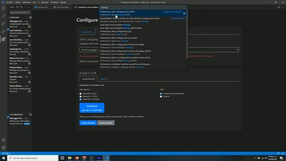The image size is (286, 161).
Task: Open gear menu for Debugger for Java extension
Action: 29,27
